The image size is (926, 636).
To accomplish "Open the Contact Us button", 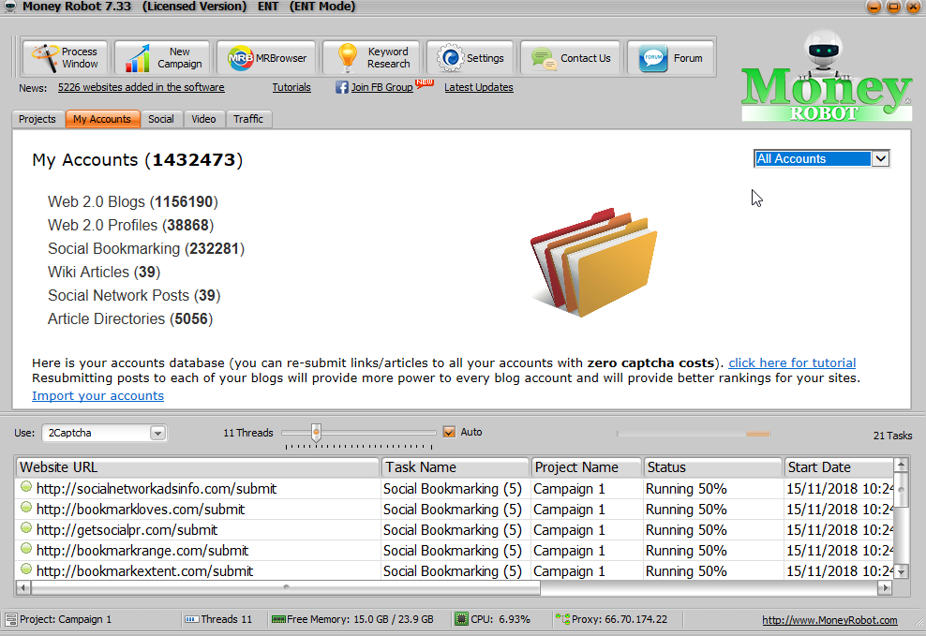I will pos(571,58).
